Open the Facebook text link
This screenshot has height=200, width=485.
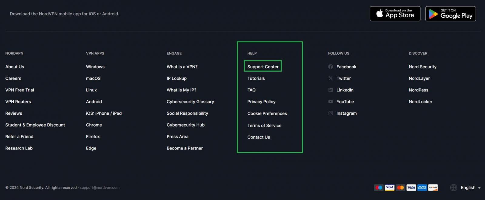[346, 67]
